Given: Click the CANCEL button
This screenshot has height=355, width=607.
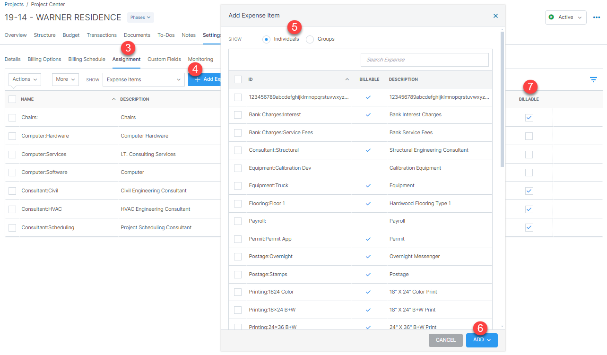Looking at the screenshot, I should pyautogui.click(x=446, y=340).
